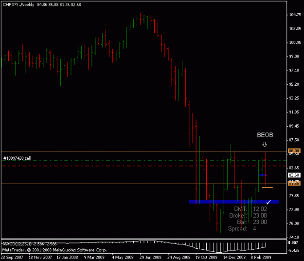
Task: Click the 23 Sep 2007 date label
Action: [x=12, y=258]
